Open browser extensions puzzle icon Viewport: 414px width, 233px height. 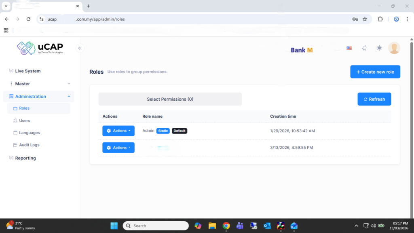pos(380,19)
